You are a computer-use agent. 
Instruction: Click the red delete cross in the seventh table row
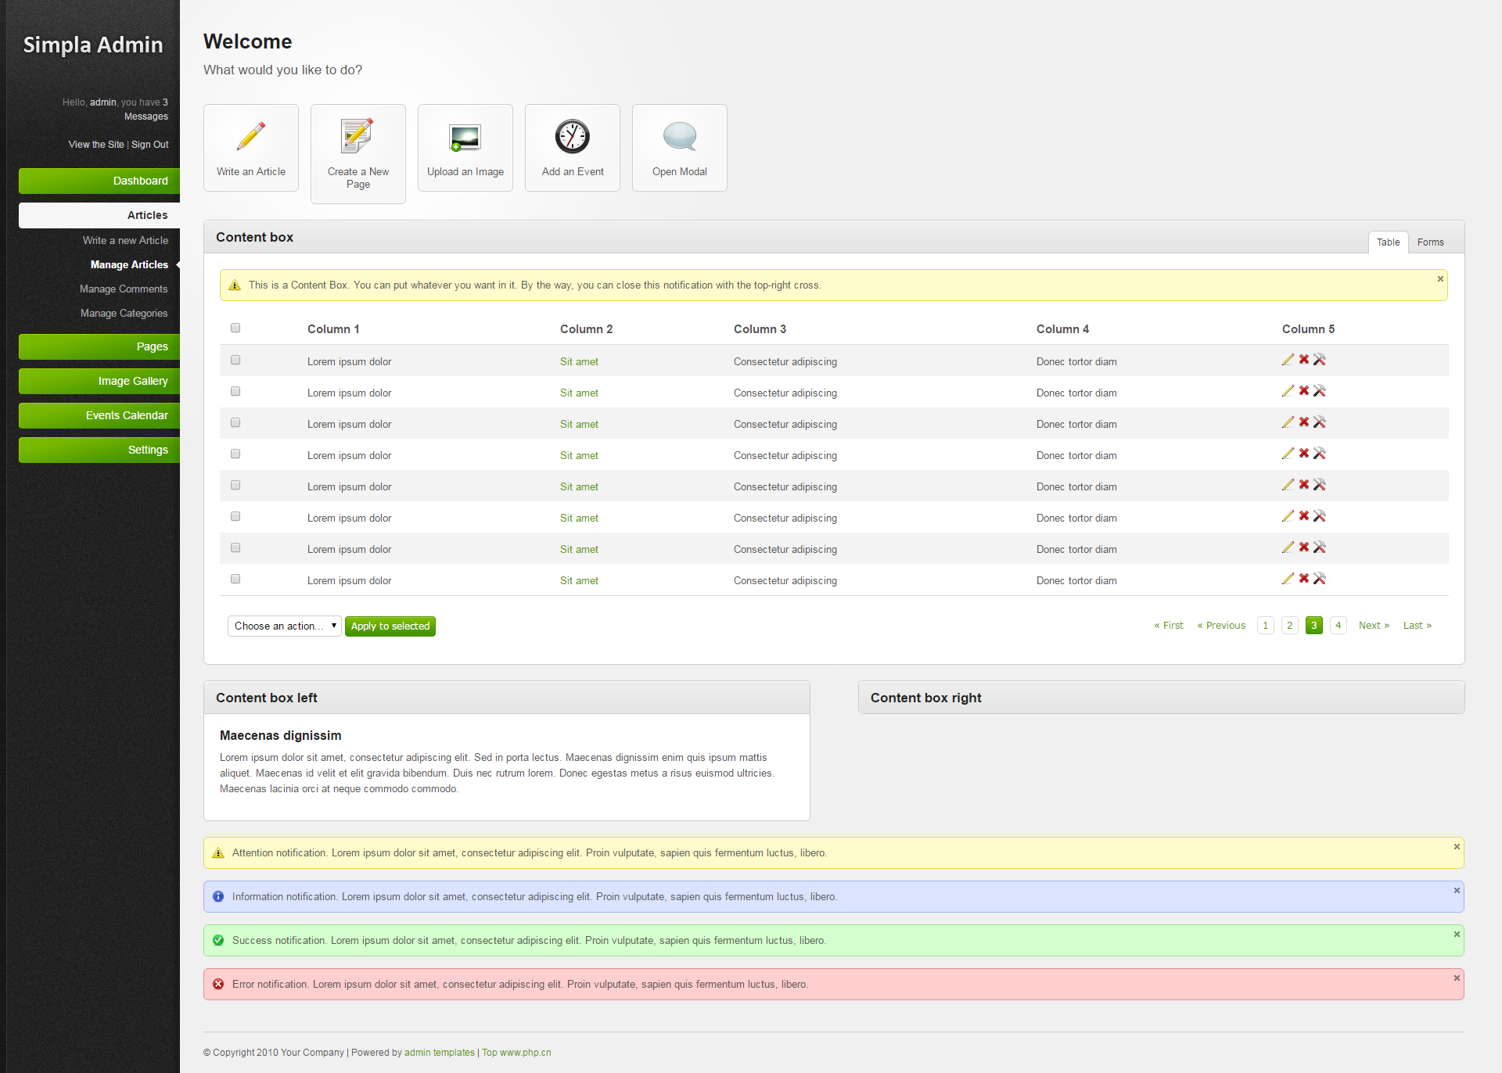[1304, 547]
